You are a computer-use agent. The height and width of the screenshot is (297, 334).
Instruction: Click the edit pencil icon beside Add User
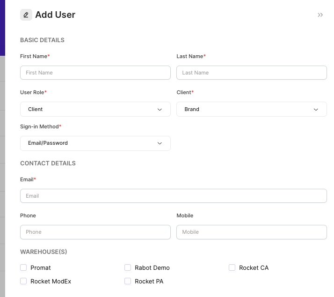pos(26,15)
